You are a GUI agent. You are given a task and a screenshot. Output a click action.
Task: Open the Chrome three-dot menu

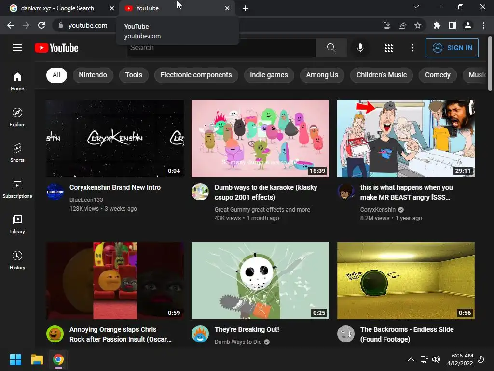click(x=483, y=25)
